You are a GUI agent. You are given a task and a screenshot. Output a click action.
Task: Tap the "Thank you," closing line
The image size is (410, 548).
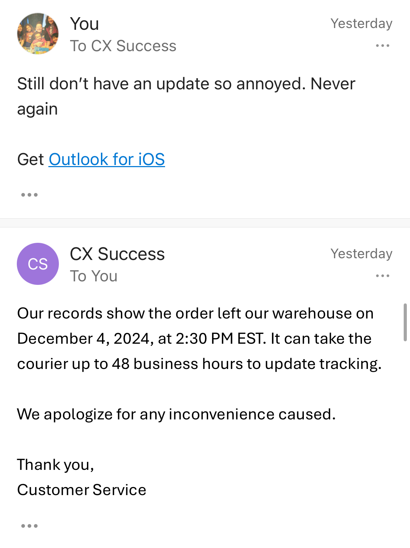pos(56,465)
